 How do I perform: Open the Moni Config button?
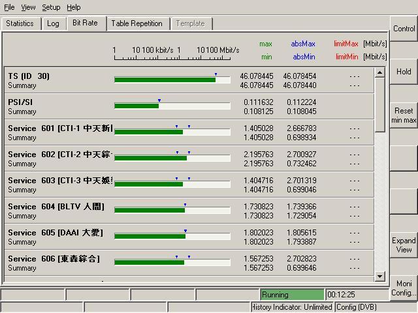pyautogui.click(x=404, y=288)
